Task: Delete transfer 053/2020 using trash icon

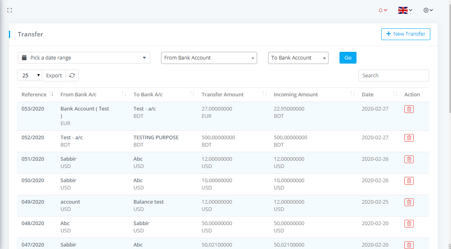Action: (409, 109)
